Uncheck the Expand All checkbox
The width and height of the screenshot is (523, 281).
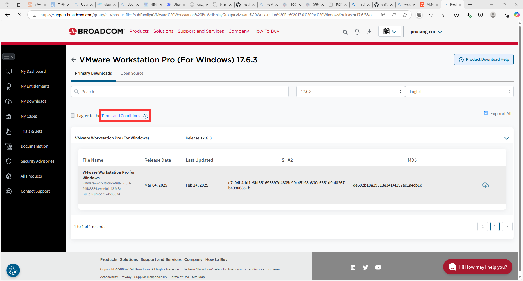[486, 113]
